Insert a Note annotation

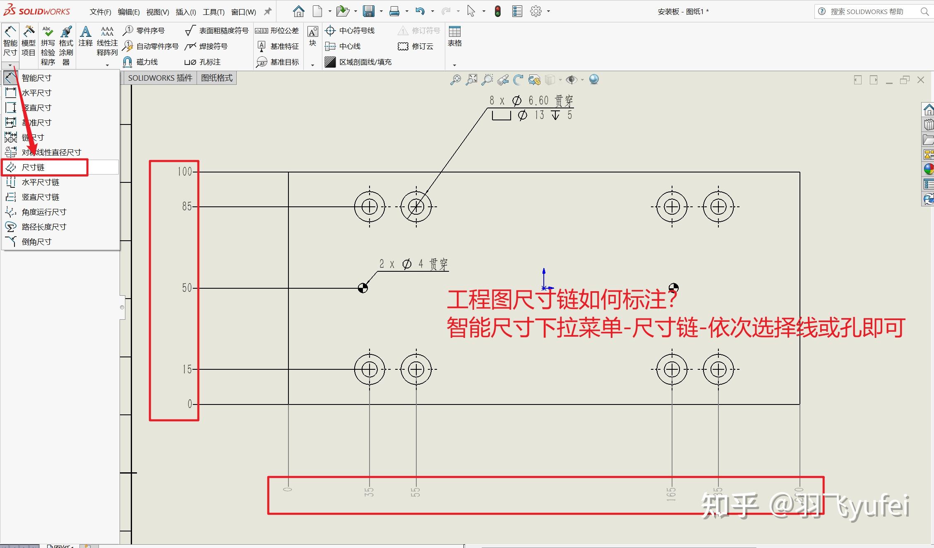pos(85,36)
